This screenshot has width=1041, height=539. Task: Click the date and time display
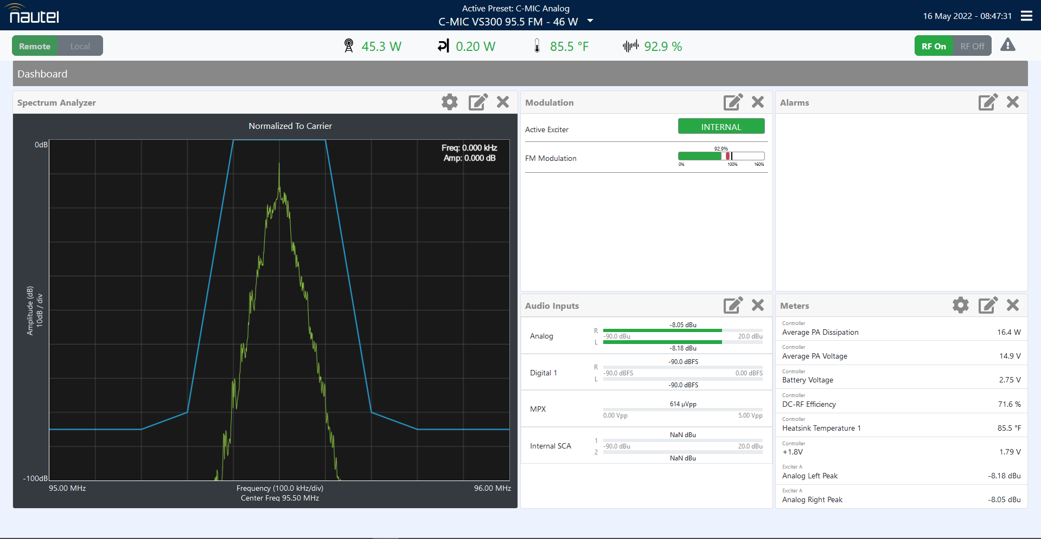coord(967,16)
